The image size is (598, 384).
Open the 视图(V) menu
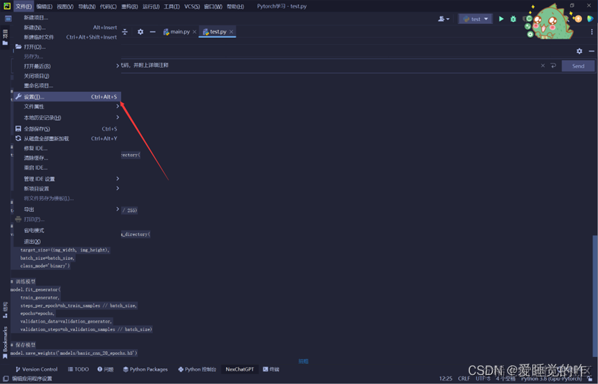[65, 6]
